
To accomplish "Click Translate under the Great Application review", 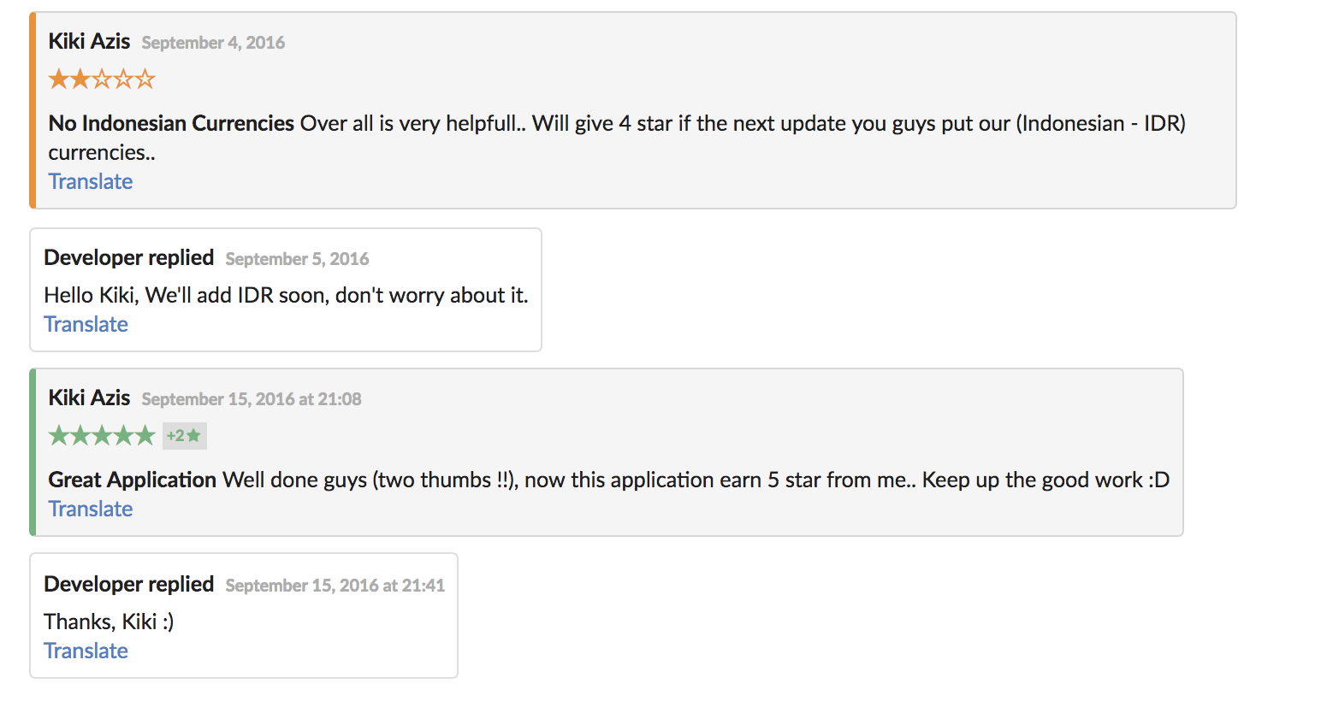I will (x=90, y=509).
